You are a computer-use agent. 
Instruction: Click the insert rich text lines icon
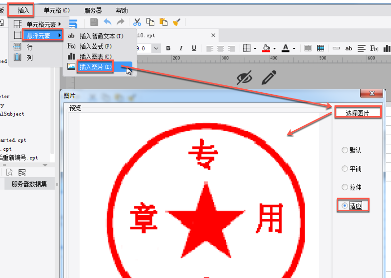click(x=361, y=48)
